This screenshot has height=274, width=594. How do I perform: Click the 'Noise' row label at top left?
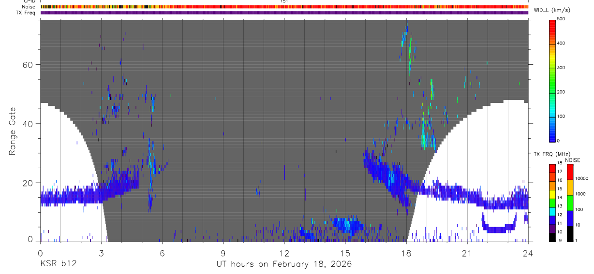tap(29, 7)
